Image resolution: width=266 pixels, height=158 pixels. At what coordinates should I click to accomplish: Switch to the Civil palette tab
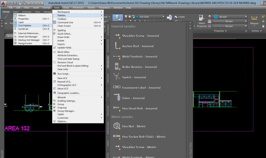pos(108,95)
